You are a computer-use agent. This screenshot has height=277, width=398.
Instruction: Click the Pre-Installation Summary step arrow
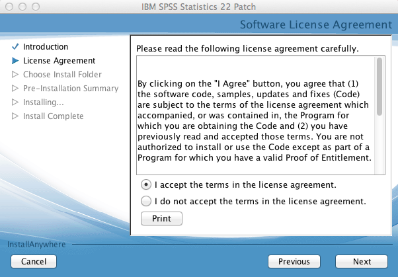pos(15,88)
